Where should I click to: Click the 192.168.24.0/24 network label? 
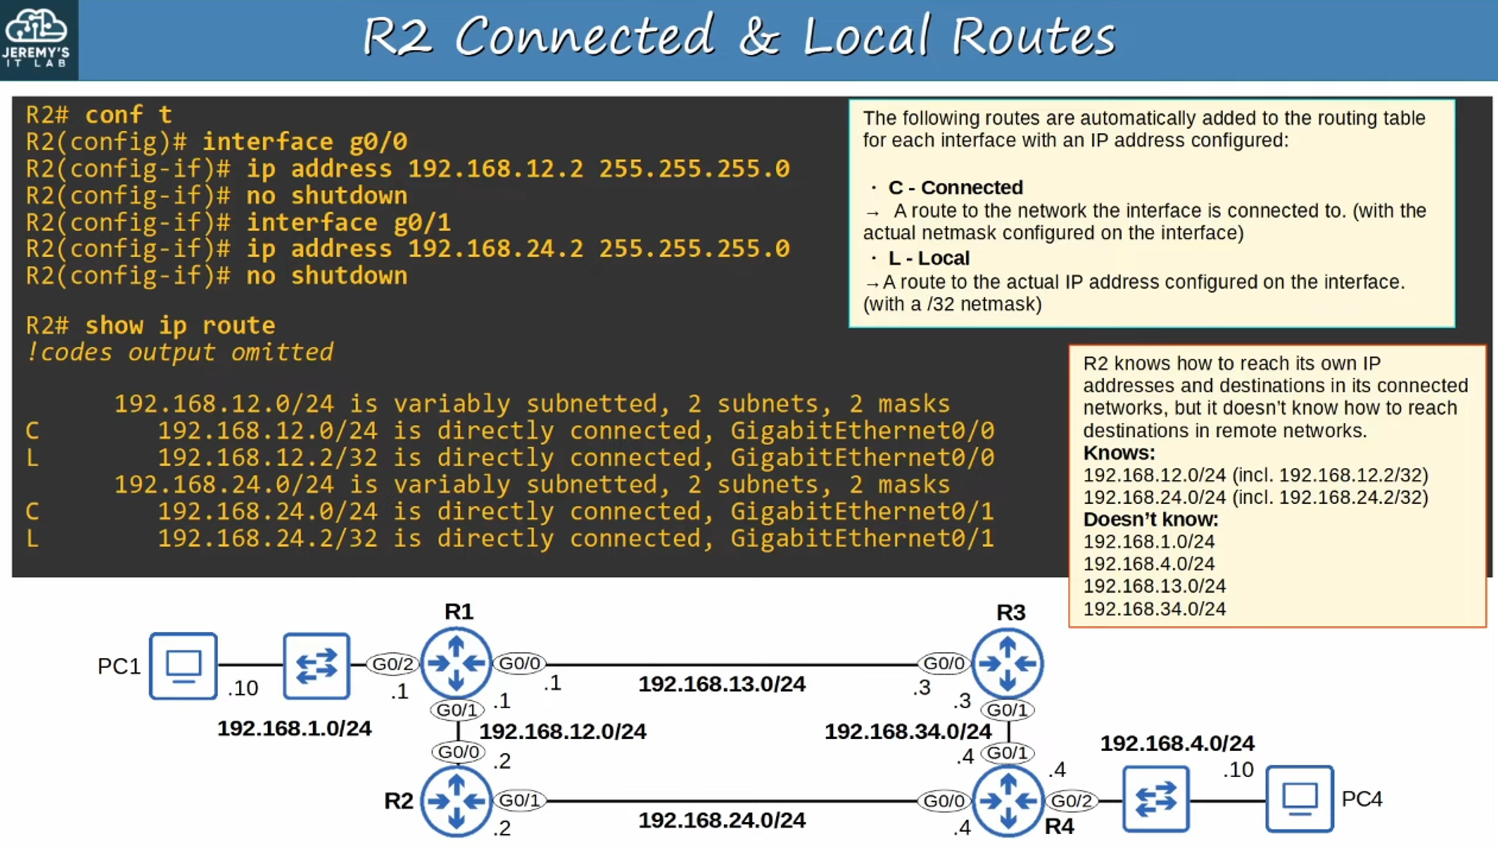point(721,821)
